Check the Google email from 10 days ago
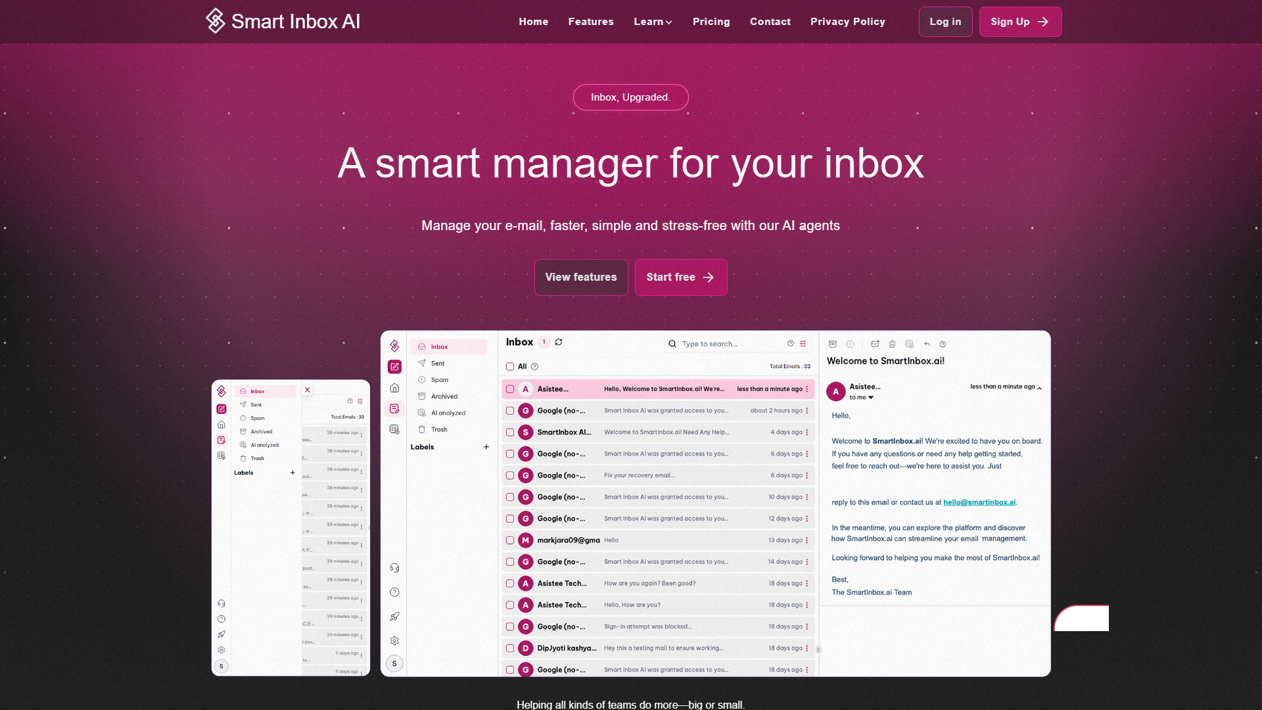Viewport: 1262px width, 710px height. pos(510,497)
